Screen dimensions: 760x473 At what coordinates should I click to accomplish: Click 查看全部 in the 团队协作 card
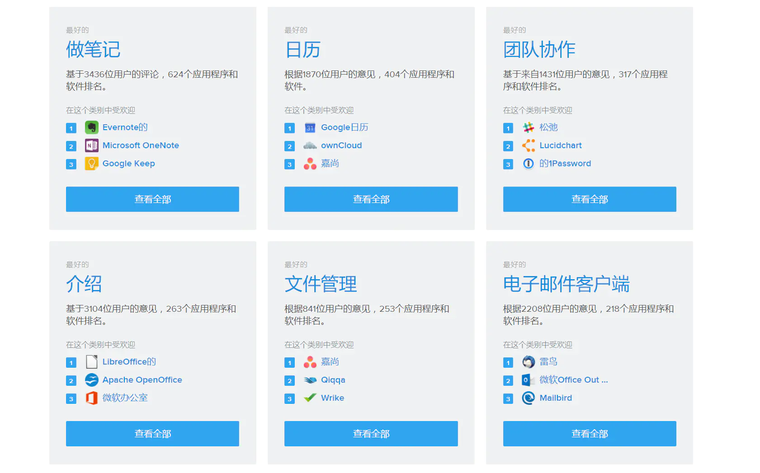(x=590, y=199)
